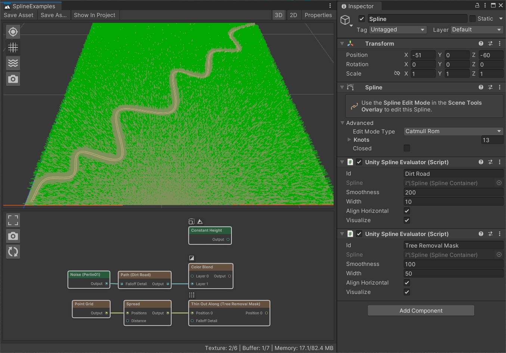Open Transform component help icon
Image resolution: width=506 pixels, height=353 pixels.
click(x=481, y=44)
